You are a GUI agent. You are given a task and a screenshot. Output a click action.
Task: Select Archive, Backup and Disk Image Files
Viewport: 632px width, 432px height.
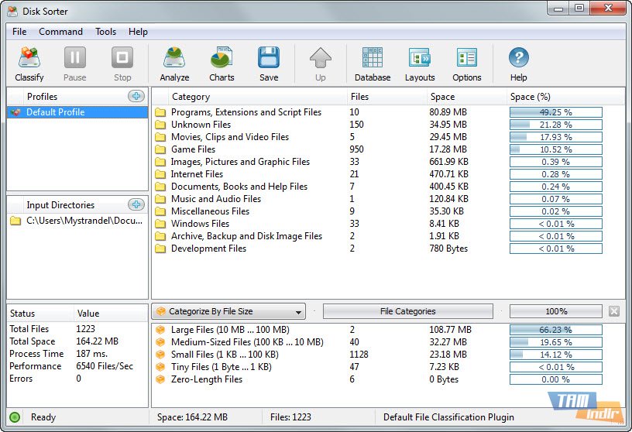(389, 236)
